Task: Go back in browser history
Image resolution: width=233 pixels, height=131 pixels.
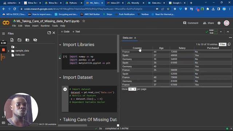Action: pos(4,9)
